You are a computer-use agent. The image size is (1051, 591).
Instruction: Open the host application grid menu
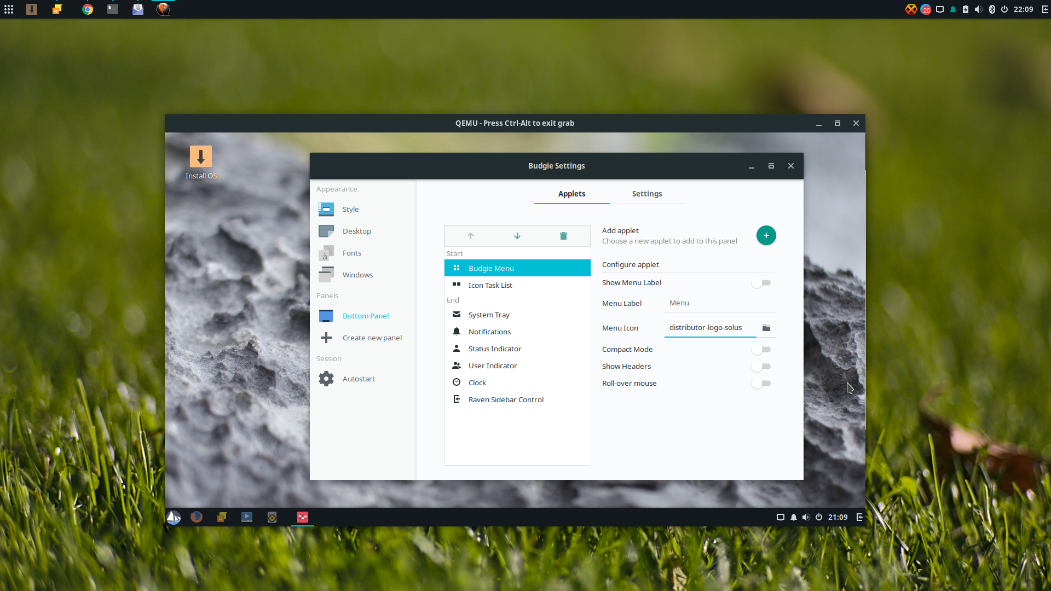pyautogui.click(x=9, y=9)
